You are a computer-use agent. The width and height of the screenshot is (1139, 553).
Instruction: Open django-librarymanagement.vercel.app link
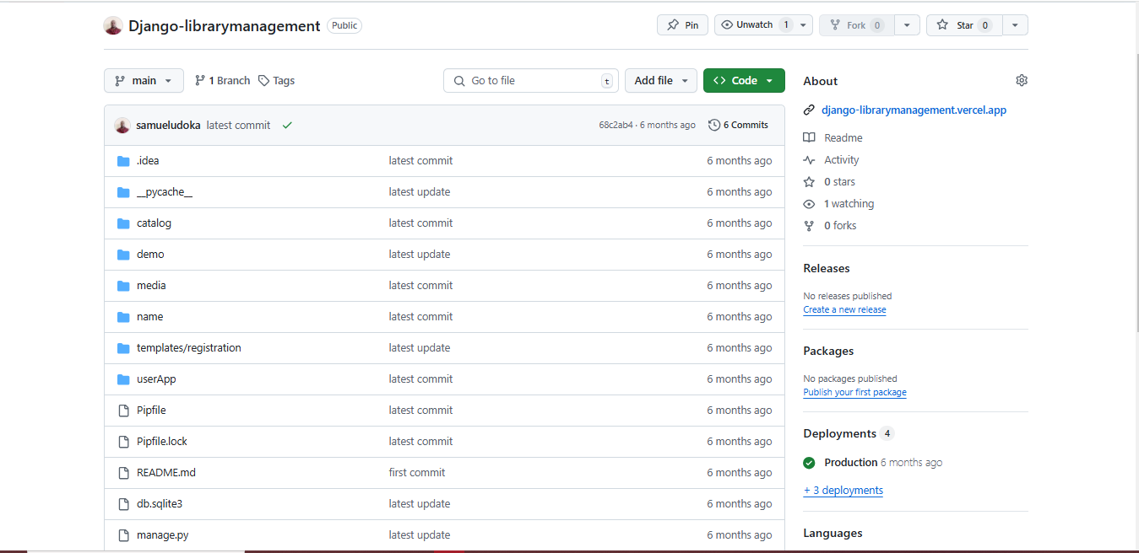click(914, 110)
